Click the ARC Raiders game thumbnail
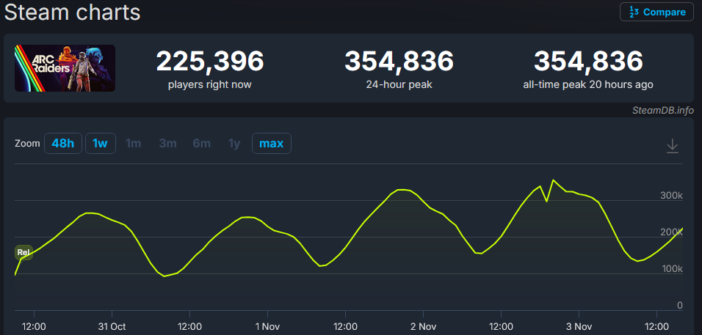Screen dimensions: 702x335 (65, 68)
